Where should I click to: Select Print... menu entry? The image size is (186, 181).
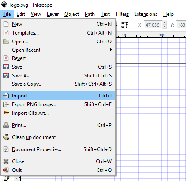tap(58, 125)
